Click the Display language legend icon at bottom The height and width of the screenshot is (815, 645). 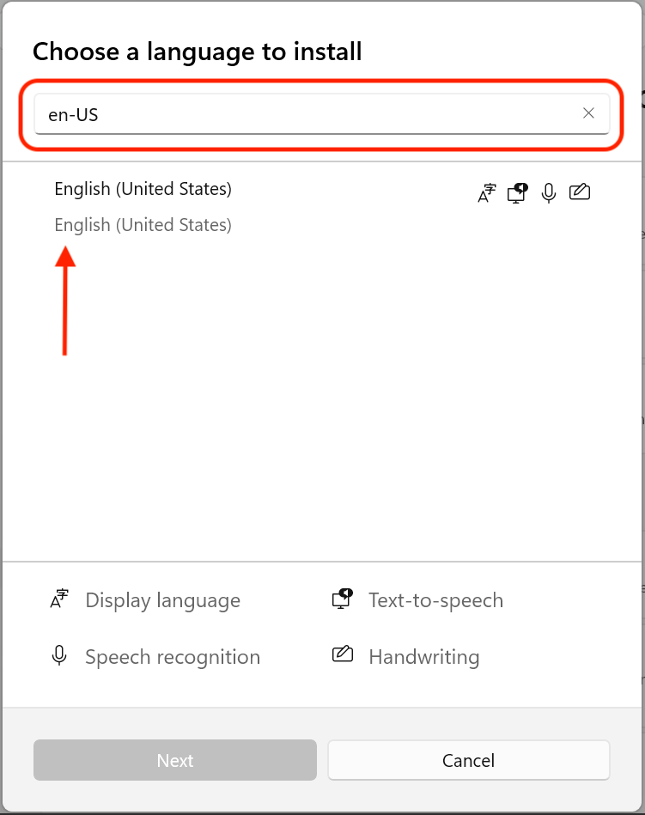58,599
